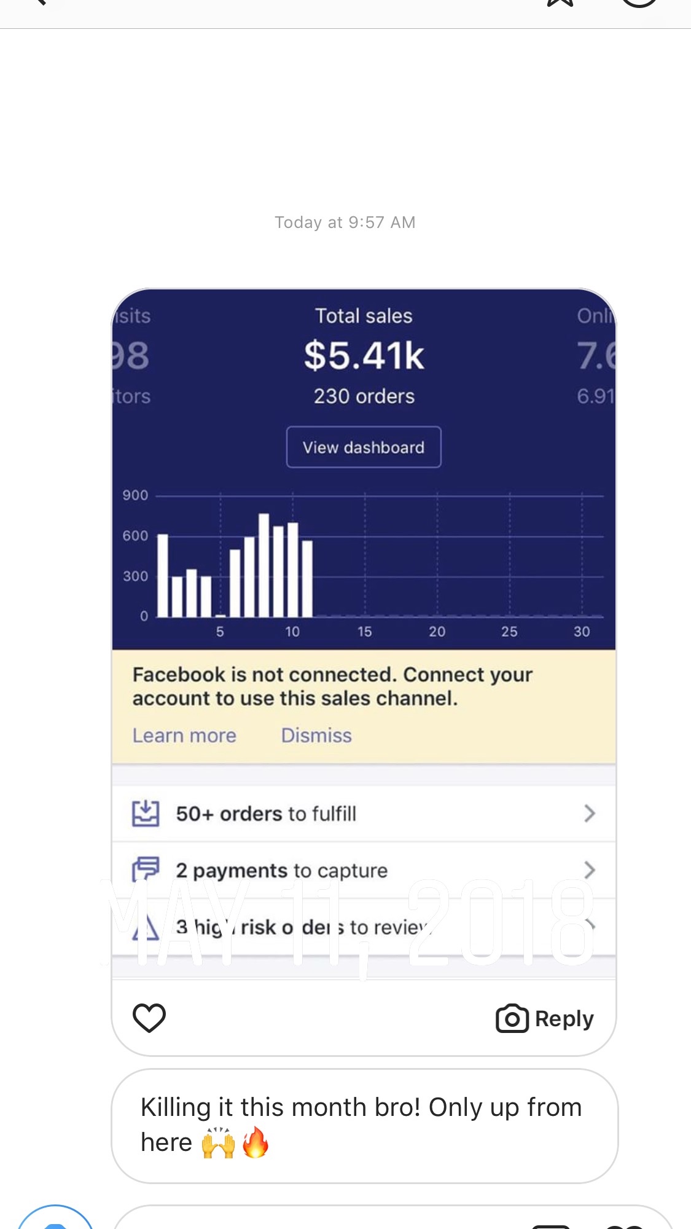Tap the blue profile avatar at bottom left
The height and width of the screenshot is (1229, 691).
coord(55,1218)
